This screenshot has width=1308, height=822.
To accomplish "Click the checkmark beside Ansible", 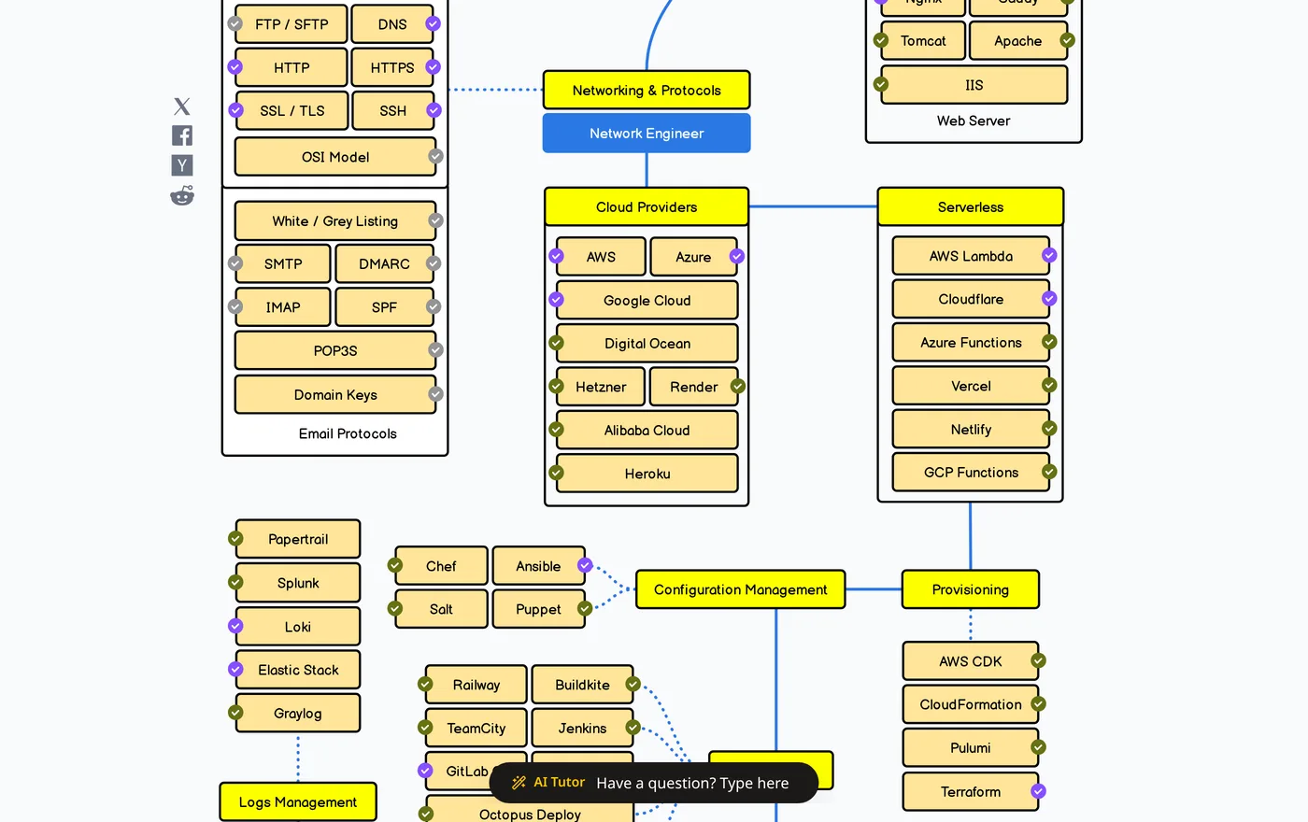I will pos(585,565).
